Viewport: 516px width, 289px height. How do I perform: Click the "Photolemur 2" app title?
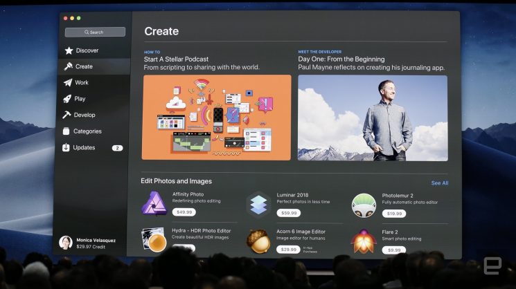(398, 196)
